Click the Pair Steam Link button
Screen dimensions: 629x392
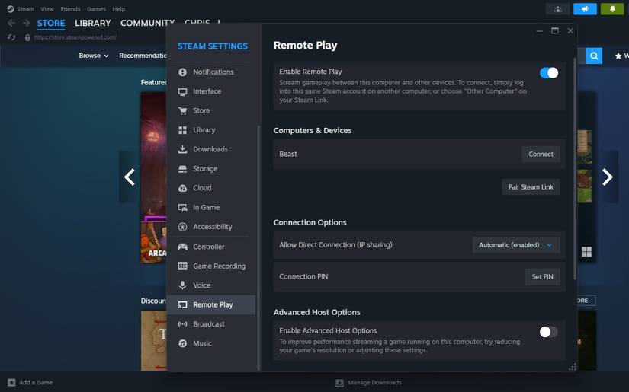click(x=531, y=187)
